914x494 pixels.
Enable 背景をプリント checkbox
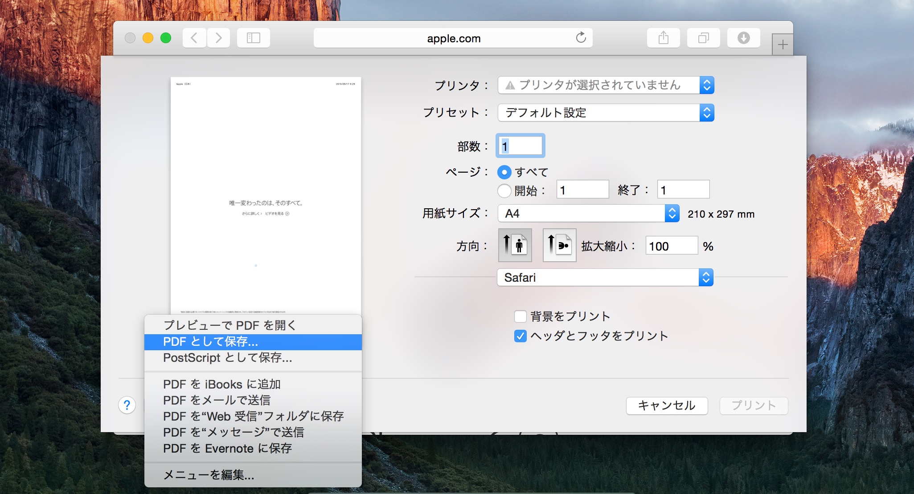click(520, 316)
